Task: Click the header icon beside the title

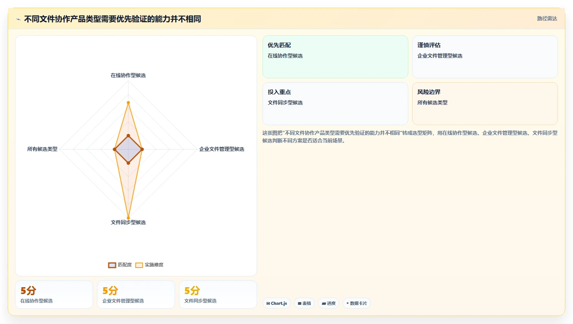Action: tap(18, 19)
